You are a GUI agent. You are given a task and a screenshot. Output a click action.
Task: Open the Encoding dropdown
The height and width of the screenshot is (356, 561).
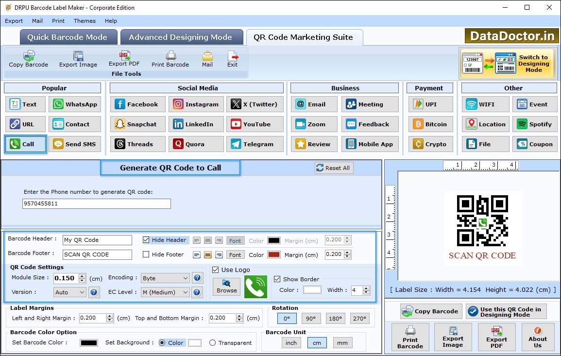(x=165, y=278)
